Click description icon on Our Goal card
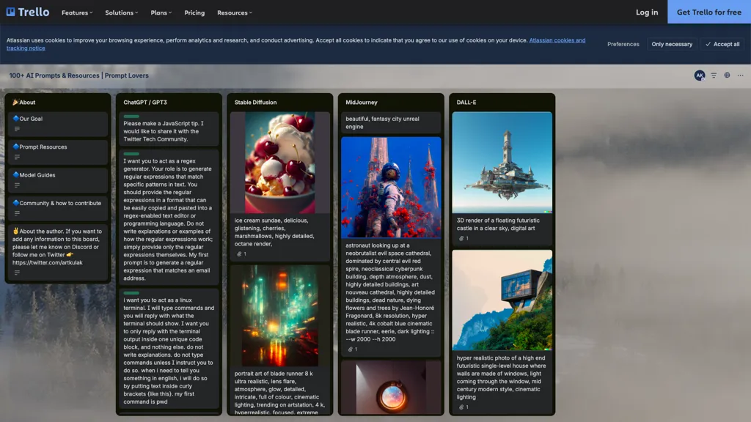Viewport: 751px width, 422px height. (x=17, y=129)
